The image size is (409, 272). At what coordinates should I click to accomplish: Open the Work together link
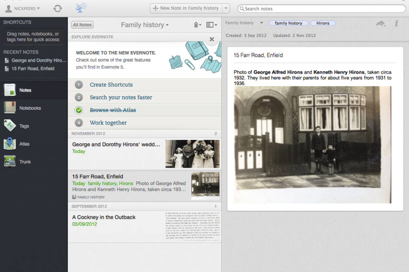coord(108,122)
